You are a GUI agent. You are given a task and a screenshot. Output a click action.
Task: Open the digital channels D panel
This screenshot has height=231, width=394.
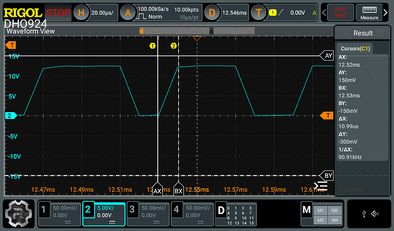point(220,210)
